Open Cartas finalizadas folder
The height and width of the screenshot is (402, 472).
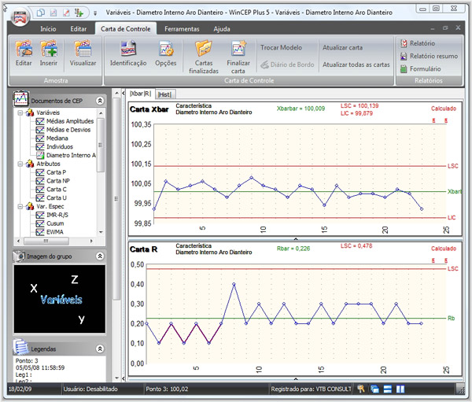(204, 49)
